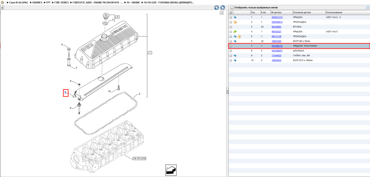The image size is (370, 177).
Task: Open part number 504041315 link
Action: coord(277,17)
